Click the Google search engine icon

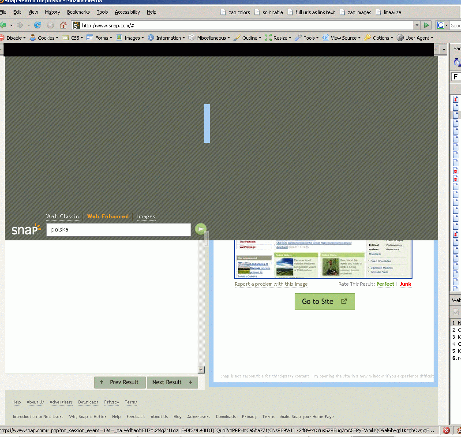pos(440,26)
